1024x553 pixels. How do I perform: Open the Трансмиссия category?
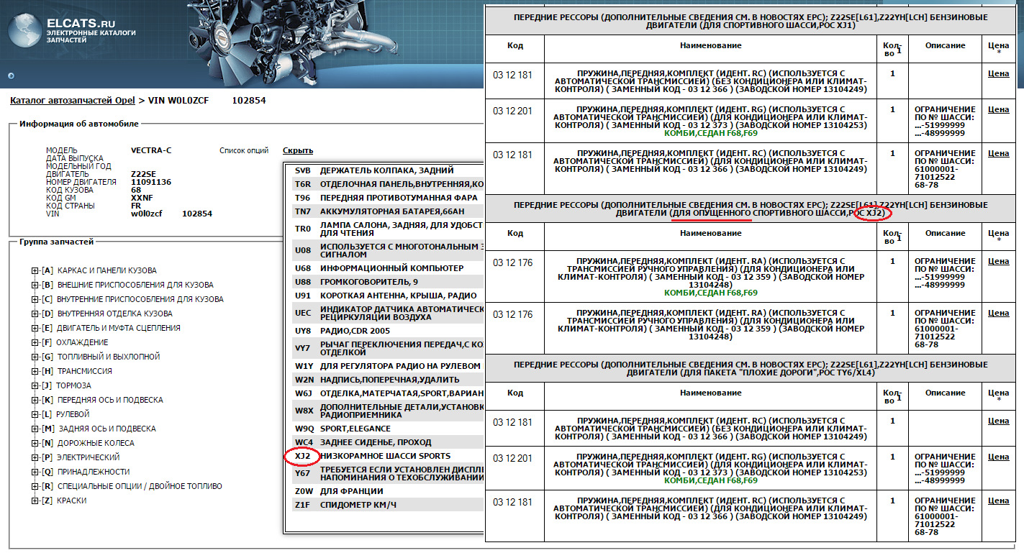click(x=84, y=371)
